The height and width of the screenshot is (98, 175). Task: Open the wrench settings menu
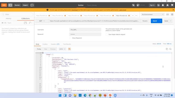pos(168,5)
